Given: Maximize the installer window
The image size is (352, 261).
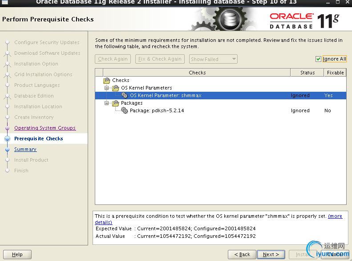Looking at the screenshot, I should (338, 2).
